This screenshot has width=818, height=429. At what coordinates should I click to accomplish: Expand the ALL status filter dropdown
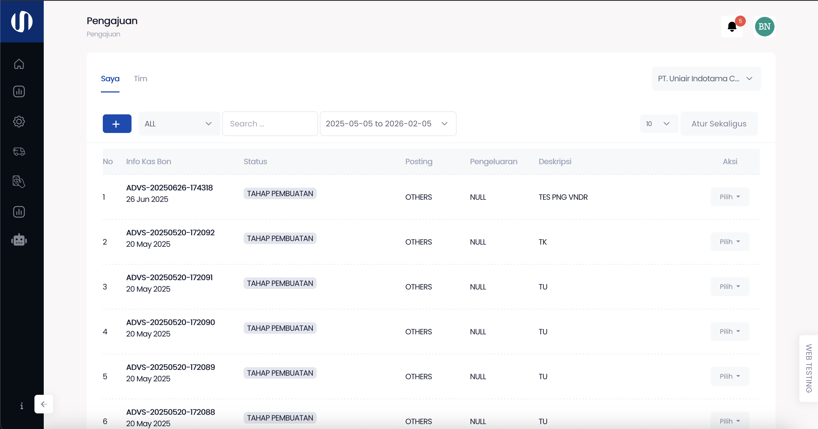point(179,124)
